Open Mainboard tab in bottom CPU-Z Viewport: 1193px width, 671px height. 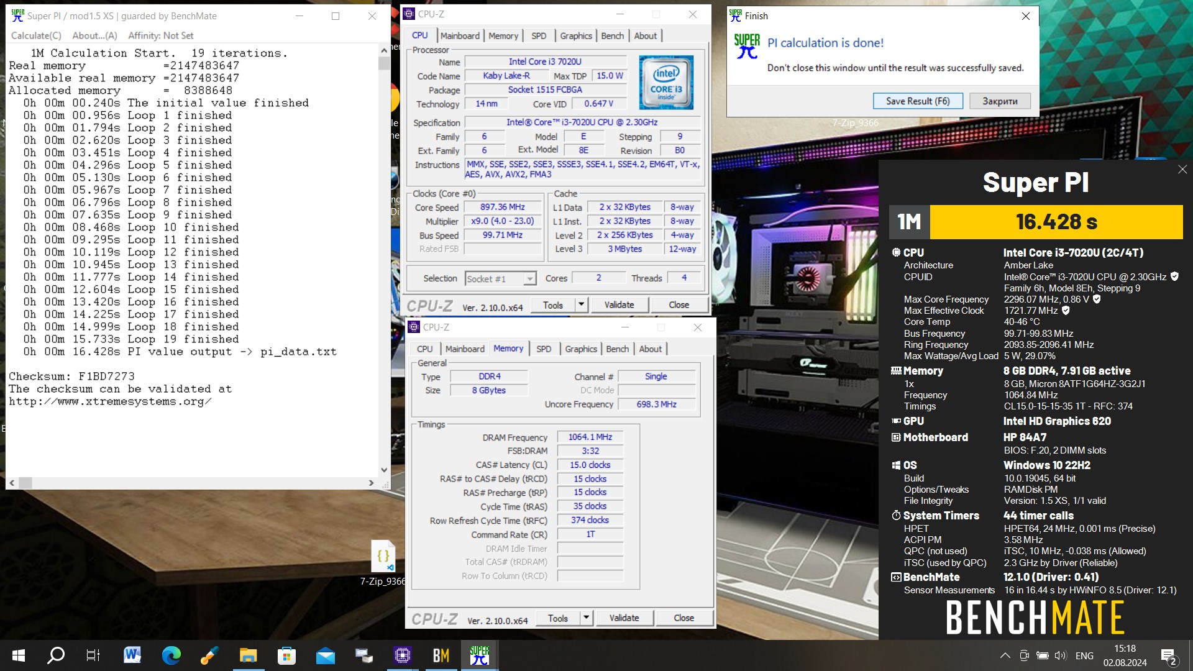click(465, 349)
